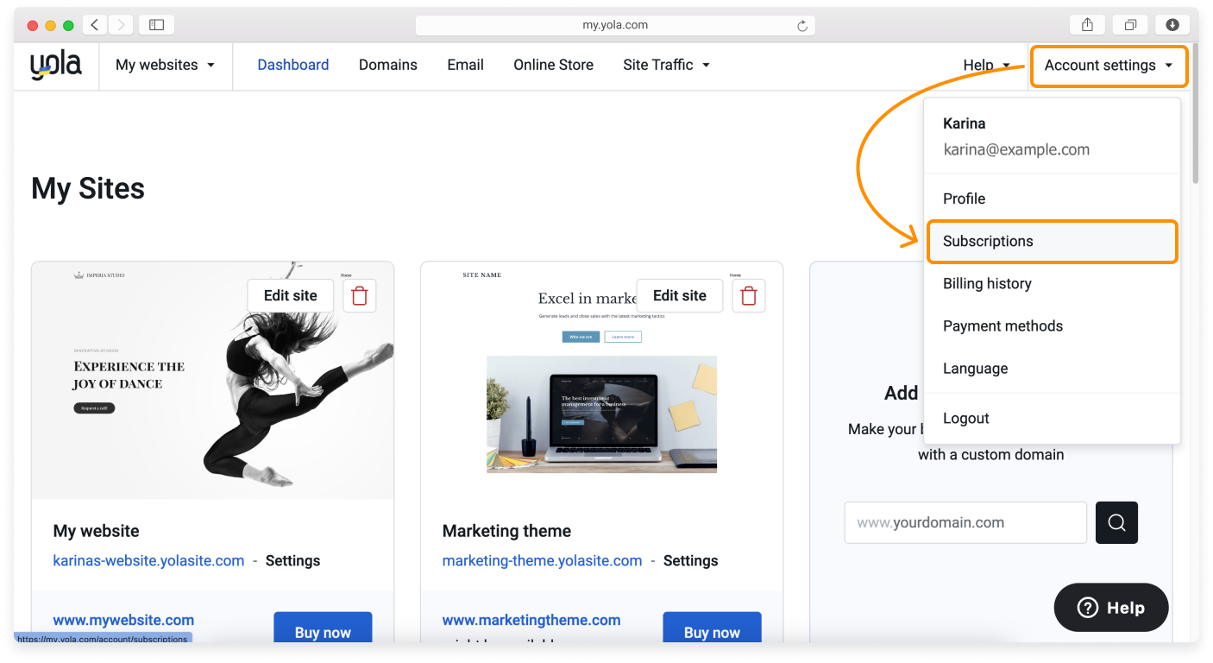1213x663 pixels.
Task: Expand the Help dropdown in the navigation
Action: coord(986,64)
